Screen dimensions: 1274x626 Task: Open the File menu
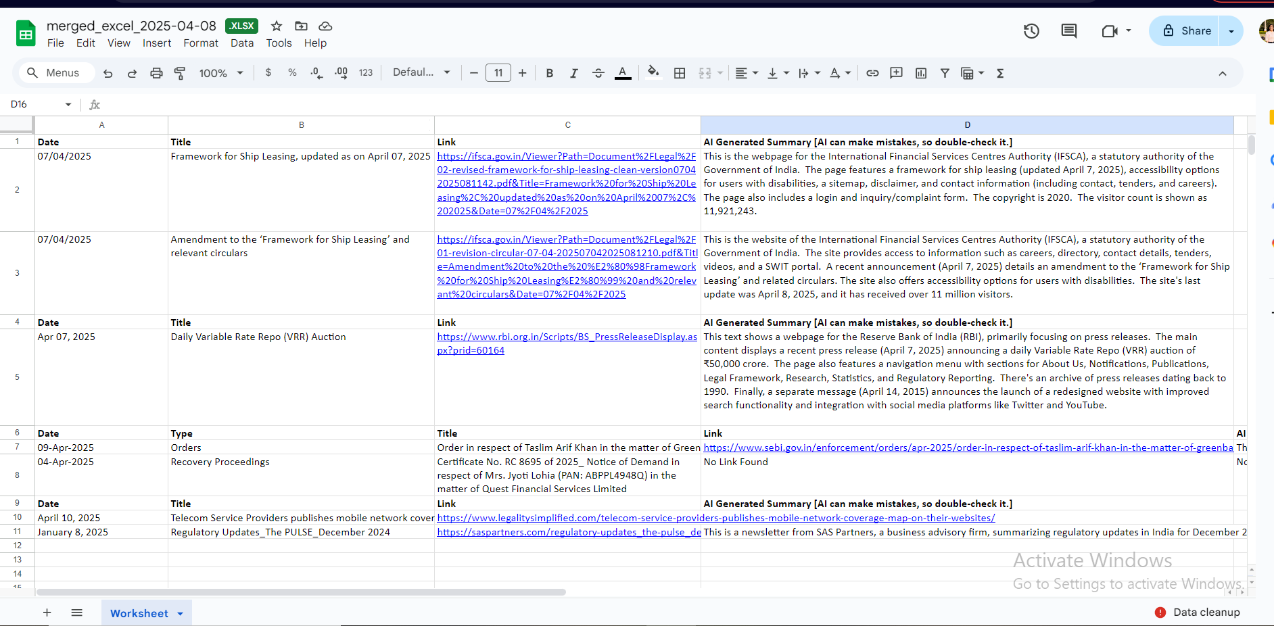point(55,43)
